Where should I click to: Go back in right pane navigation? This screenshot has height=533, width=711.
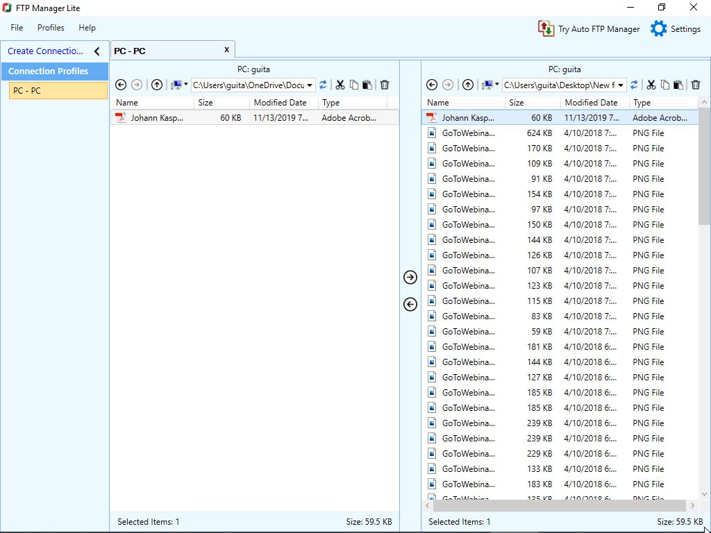tap(432, 85)
